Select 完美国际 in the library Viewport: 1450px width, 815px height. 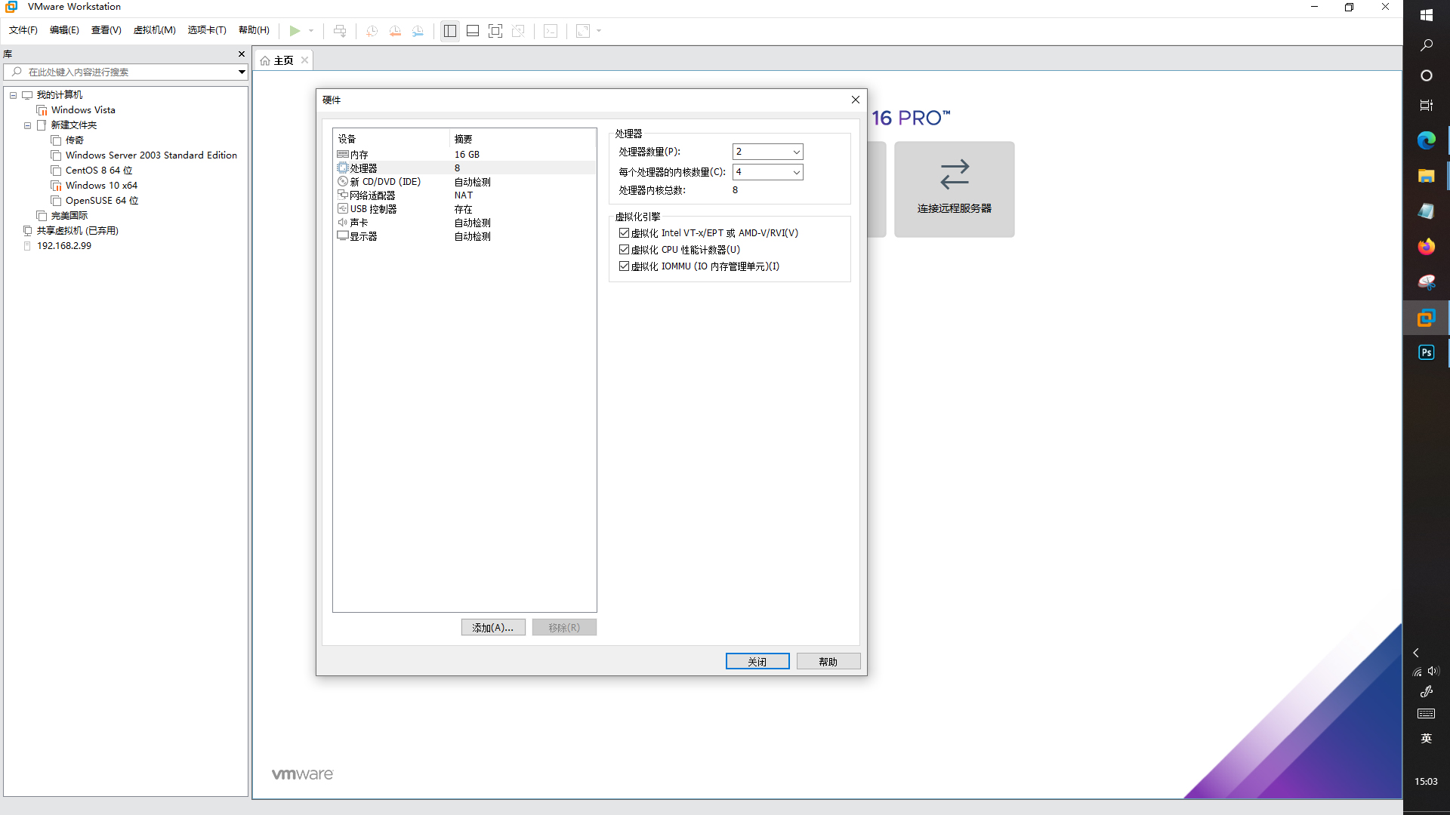click(x=69, y=216)
